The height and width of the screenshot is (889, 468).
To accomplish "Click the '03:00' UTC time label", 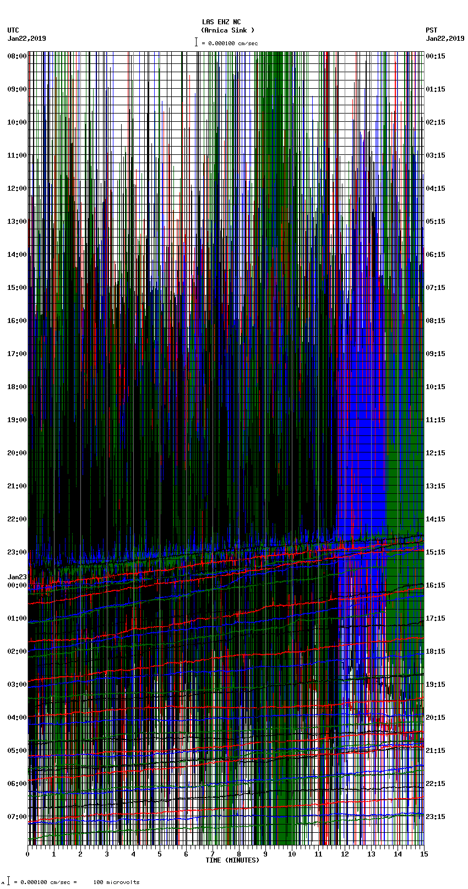I will tap(17, 685).
